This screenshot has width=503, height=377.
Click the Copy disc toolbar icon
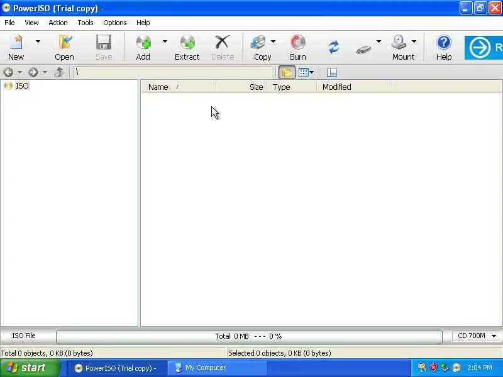[258, 42]
